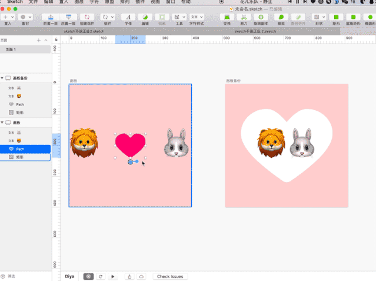Viewport: 376px width, 281px height.
Task: Click the 轮廓 outlines toolbar icon
Action: tap(162, 17)
